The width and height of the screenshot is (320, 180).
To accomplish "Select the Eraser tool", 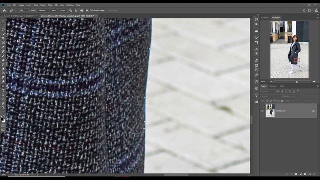I will tap(3, 69).
